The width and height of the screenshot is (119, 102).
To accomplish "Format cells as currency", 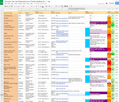I will tap(15, 6).
